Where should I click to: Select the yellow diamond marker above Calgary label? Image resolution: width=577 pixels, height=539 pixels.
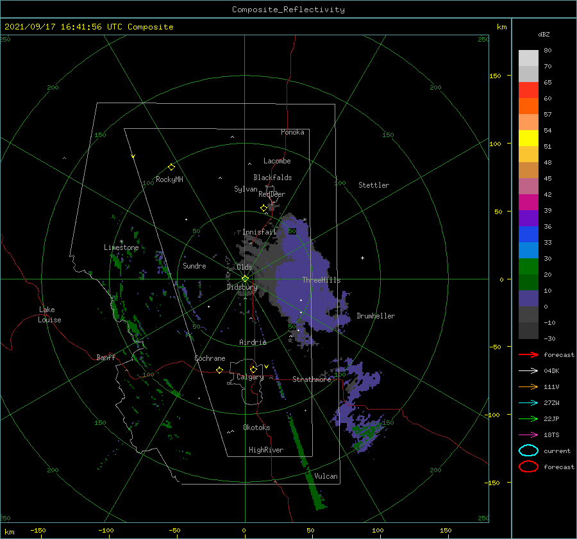tap(253, 369)
